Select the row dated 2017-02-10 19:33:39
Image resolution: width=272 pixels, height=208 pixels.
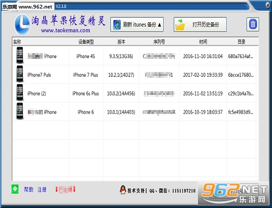pyautogui.click(x=135, y=75)
